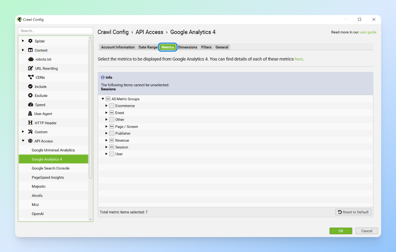Click the Spider gear icon in sidebar
Viewport: 396px width, 252px height.
coord(30,41)
